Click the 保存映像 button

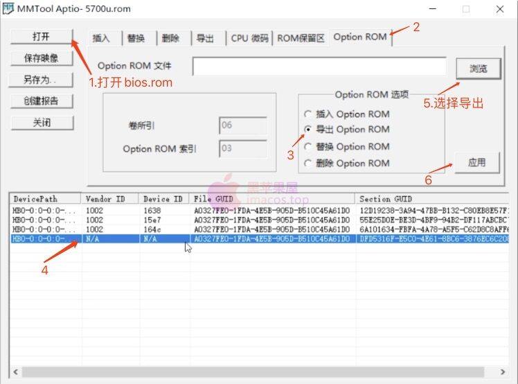point(42,58)
